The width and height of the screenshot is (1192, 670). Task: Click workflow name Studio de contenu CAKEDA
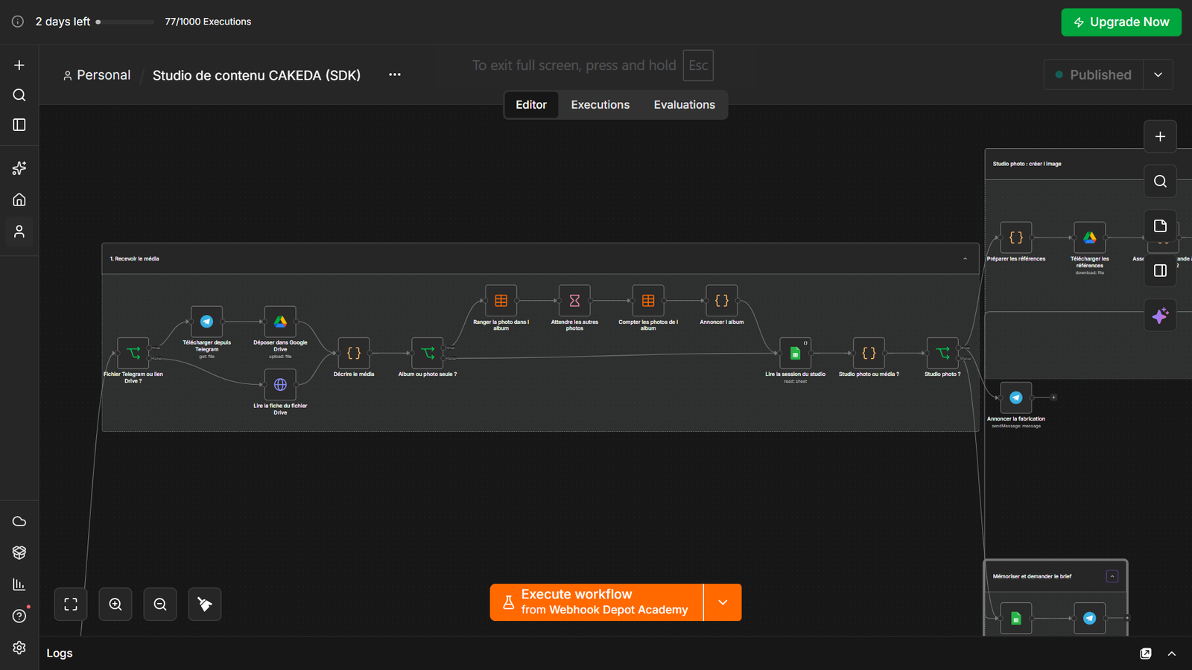[256, 75]
